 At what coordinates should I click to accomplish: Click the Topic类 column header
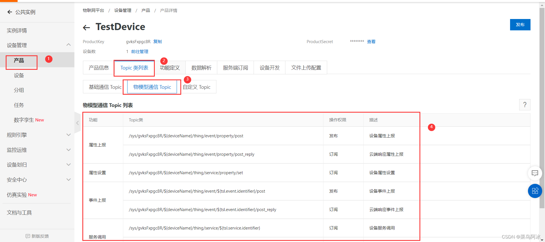[x=136, y=120]
